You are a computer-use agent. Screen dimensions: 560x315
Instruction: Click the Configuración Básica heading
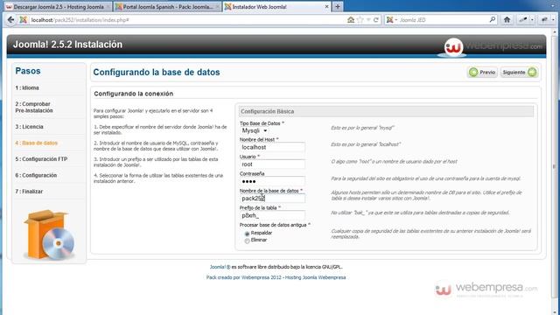(x=267, y=111)
